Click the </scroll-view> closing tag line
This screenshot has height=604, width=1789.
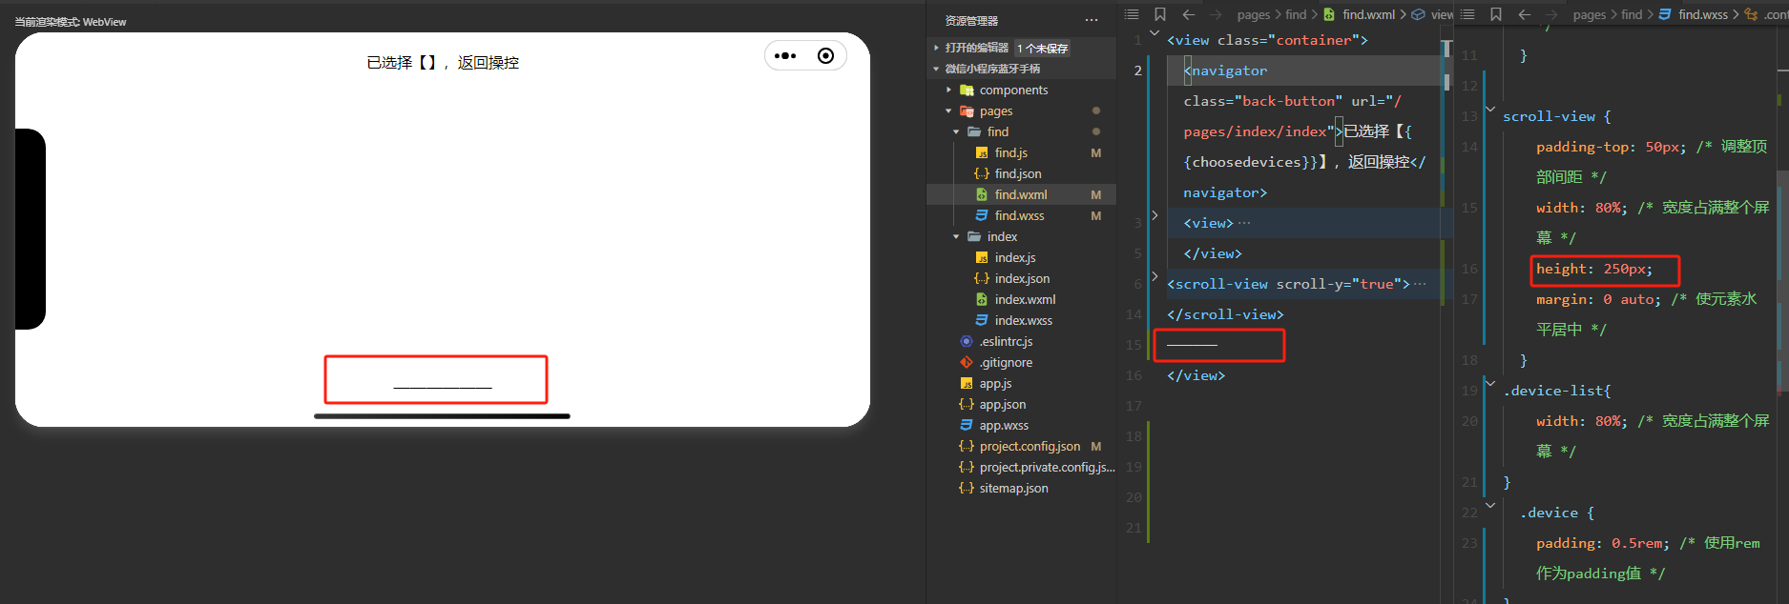[x=1225, y=314]
